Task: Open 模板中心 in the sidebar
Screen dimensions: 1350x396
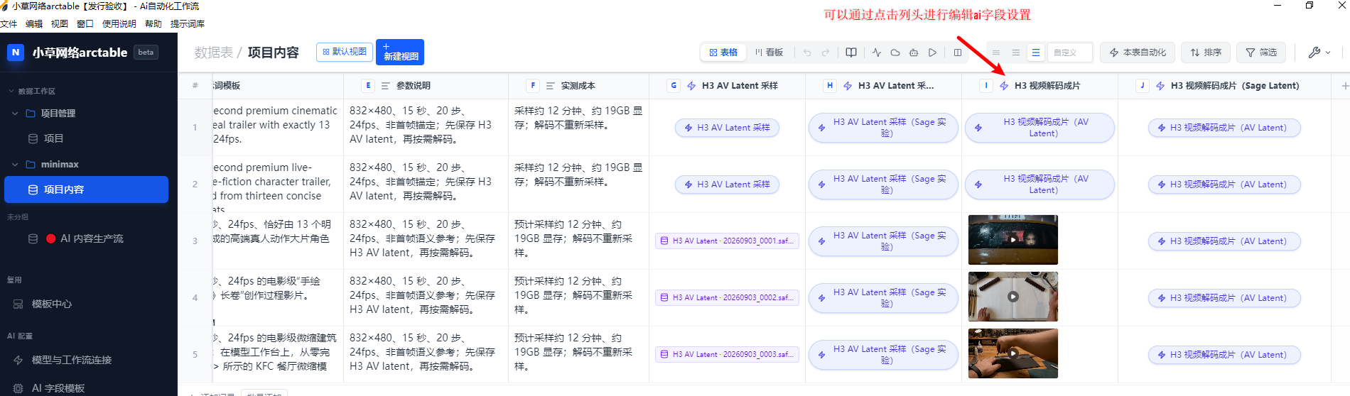Action: click(x=51, y=304)
